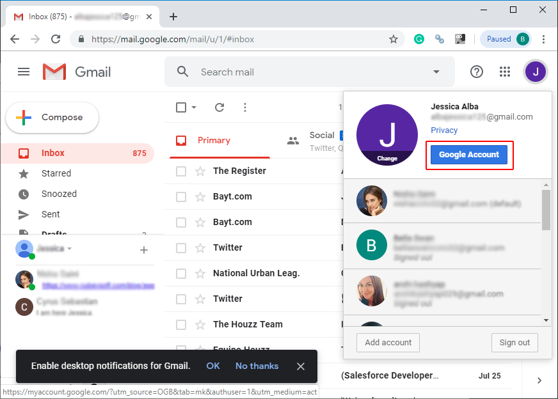Image resolution: width=558 pixels, height=399 pixels.
Task: Open a new browser tab
Action: pos(173,17)
